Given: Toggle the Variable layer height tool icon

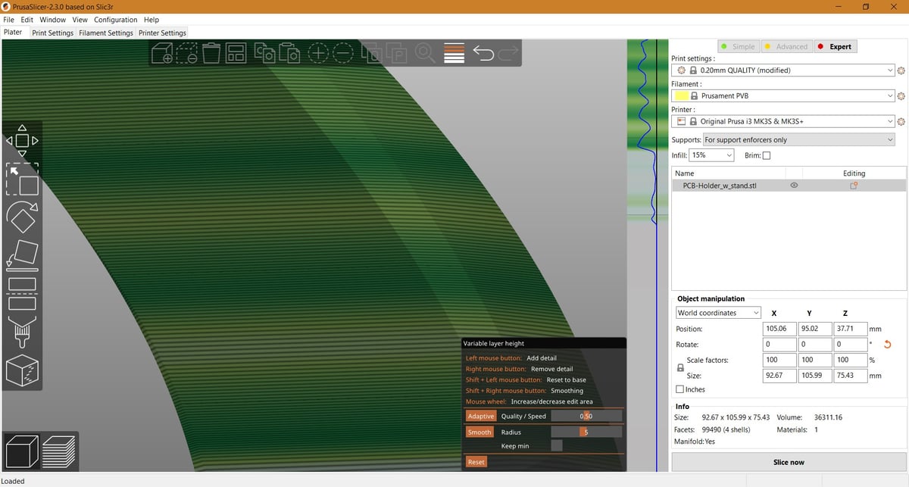Looking at the screenshot, I should coord(454,52).
